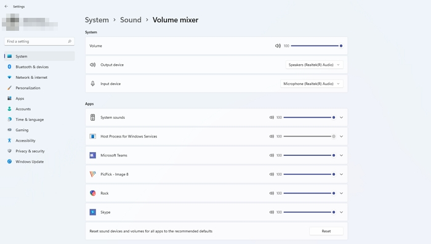Mute Microsoft Teams speaker icon

point(272,155)
